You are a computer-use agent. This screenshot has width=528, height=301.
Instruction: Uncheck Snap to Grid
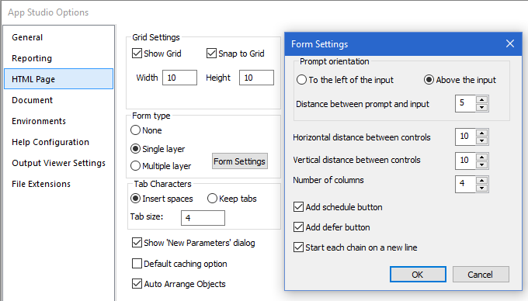click(211, 53)
